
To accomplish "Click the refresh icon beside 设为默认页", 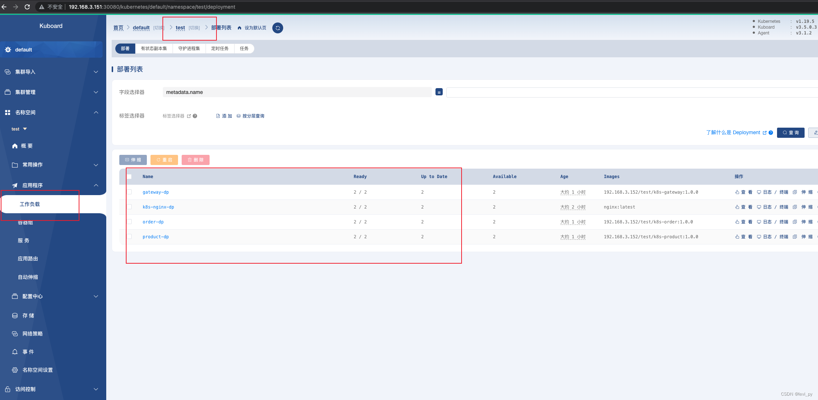I will pos(278,28).
